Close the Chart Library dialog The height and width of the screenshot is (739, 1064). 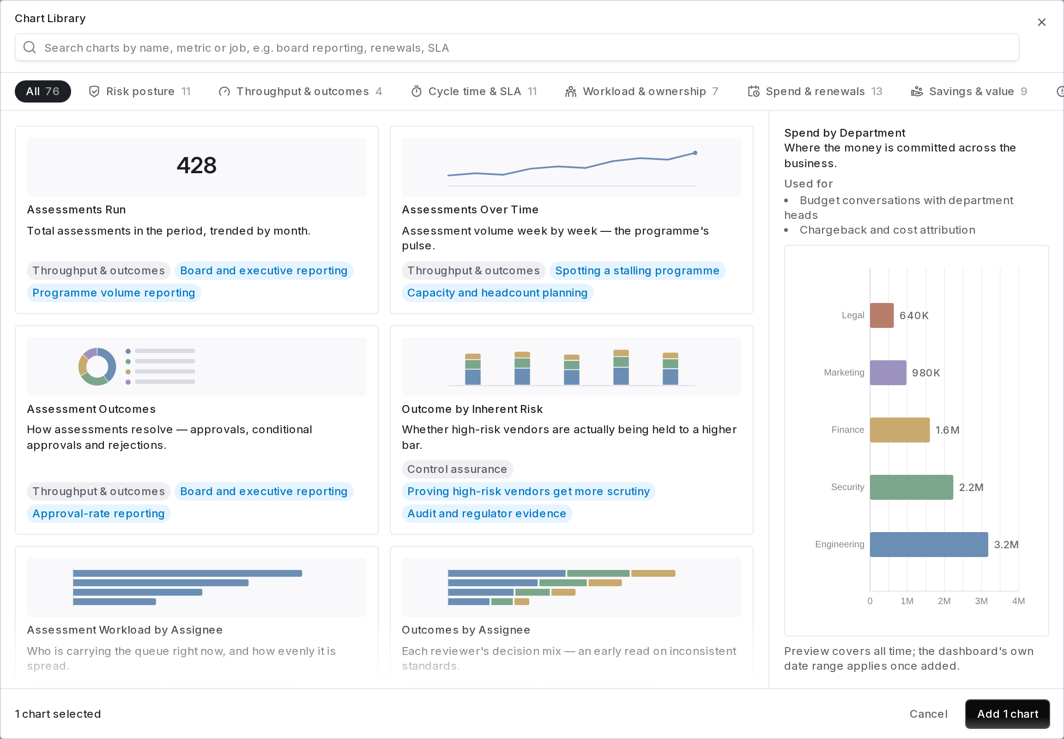(x=1041, y=22)
